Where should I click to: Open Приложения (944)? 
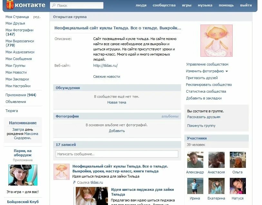click(21, 95)
